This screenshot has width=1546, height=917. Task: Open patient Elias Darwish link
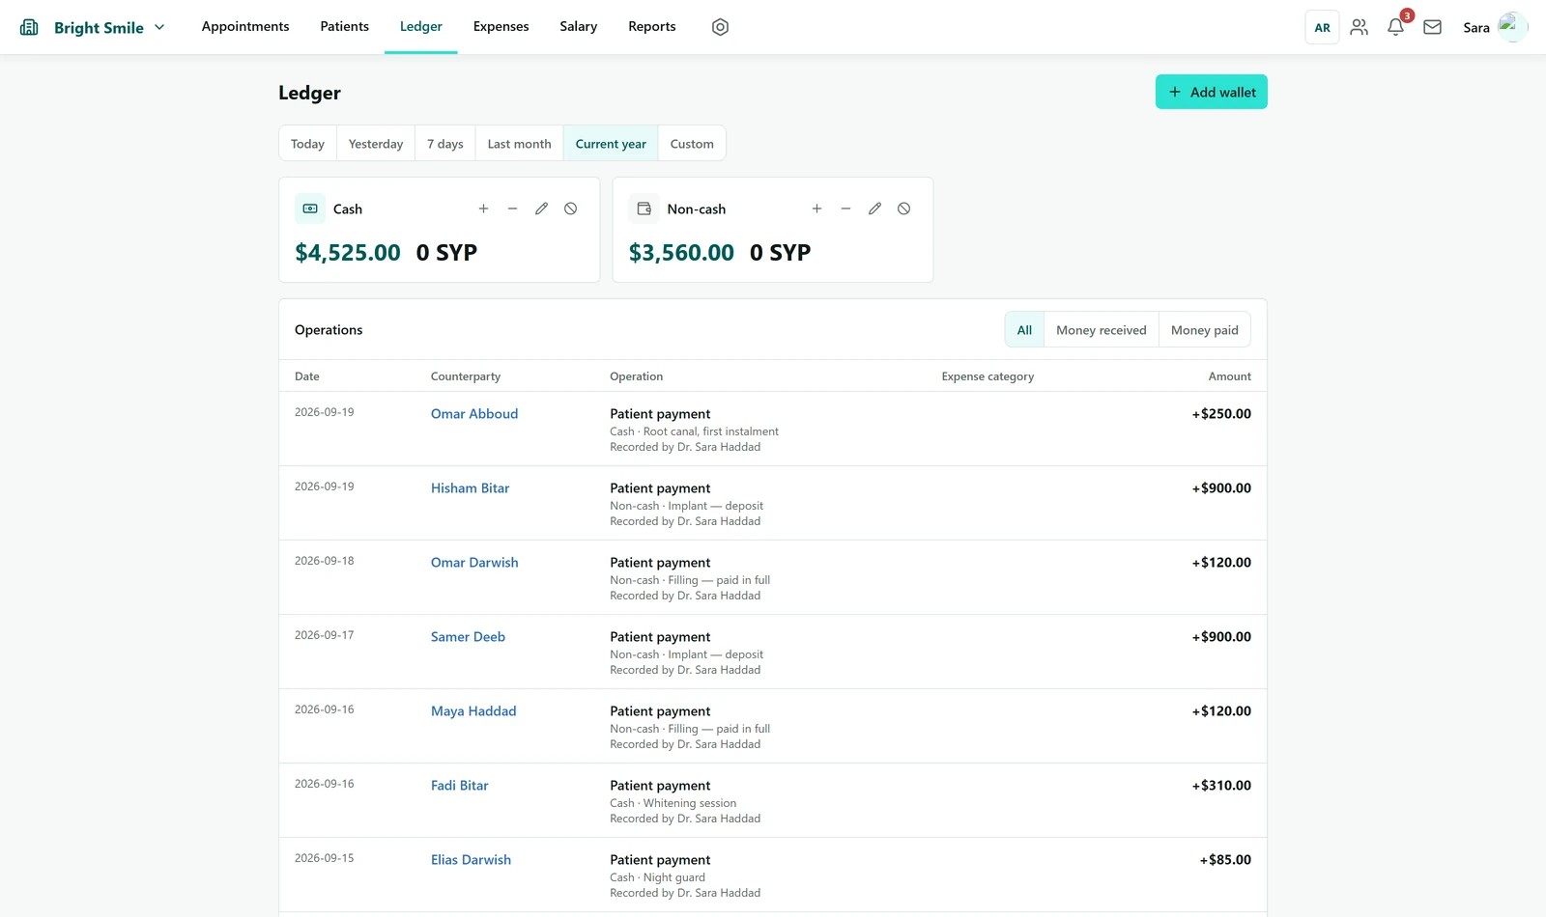point(471,860)
